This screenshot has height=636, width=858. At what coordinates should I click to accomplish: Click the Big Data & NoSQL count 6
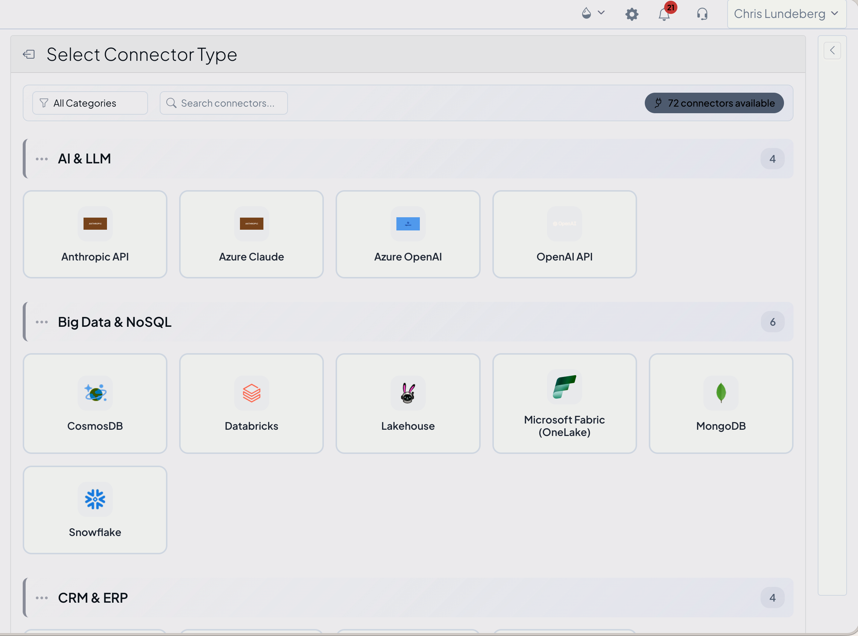(x=773, y=322)
